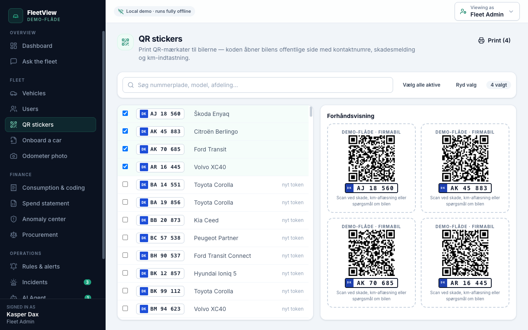Check the BK 99 112 Toyota Corolla checkbox
528x330 pixels.
point(125,290)
